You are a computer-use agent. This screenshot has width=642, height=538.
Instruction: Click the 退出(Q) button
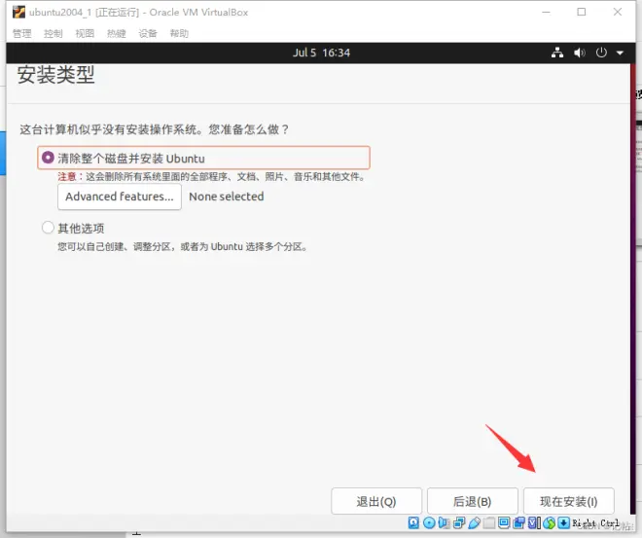(x=376, y=501)
